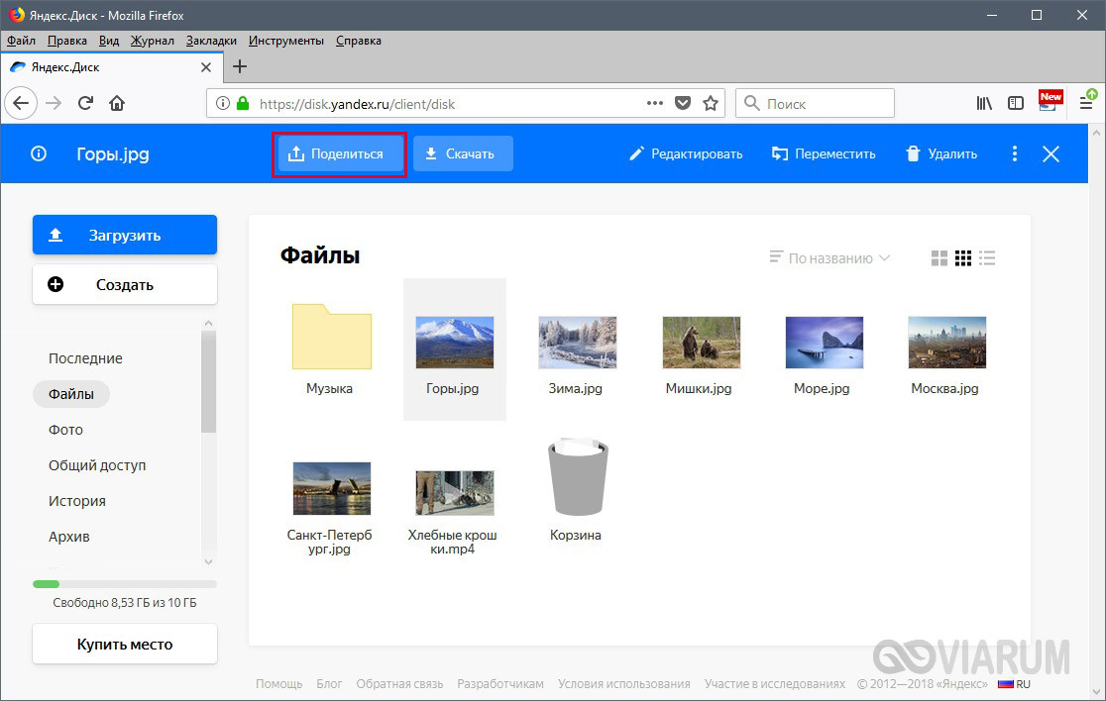Switch to small tiles grid view

(x=963, y=258)
